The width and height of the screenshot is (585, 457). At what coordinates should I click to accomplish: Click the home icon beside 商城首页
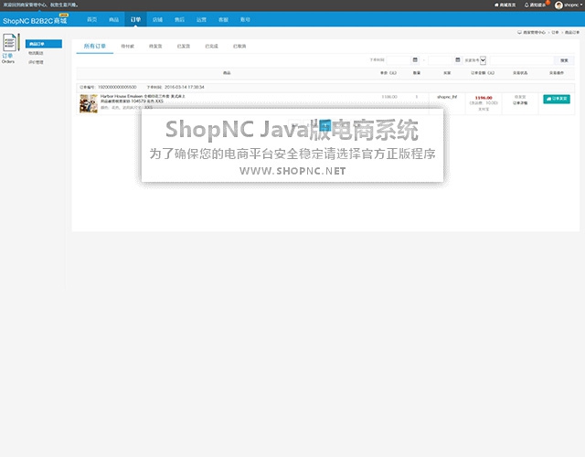(x=496, y=5)
